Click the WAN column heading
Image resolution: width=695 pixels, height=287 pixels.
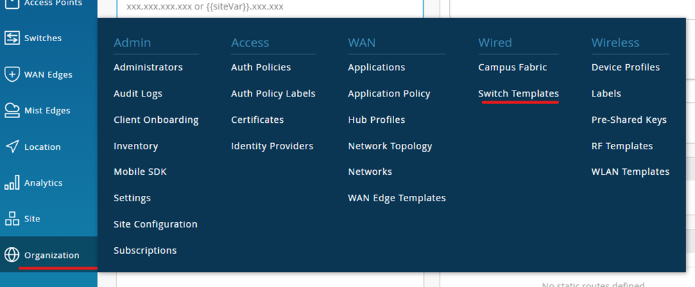(362, 43)
